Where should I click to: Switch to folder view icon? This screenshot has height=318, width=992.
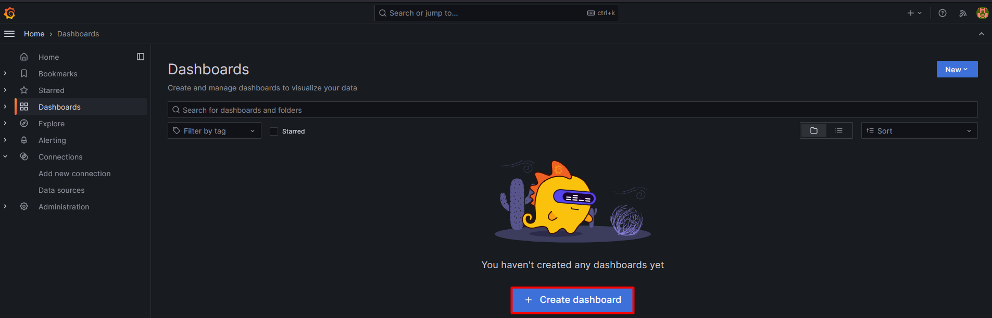tap(814, 130)
